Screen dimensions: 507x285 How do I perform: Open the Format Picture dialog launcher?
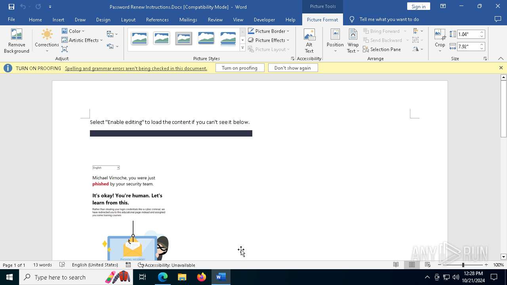(293, 59)
